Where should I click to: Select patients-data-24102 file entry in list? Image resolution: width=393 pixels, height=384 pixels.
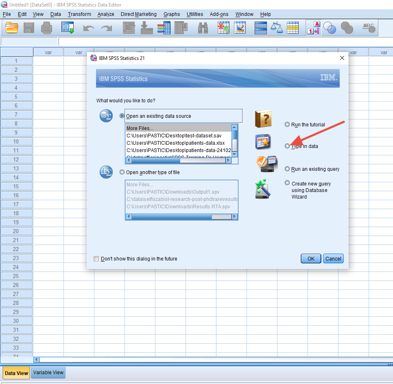pos(179,150)
